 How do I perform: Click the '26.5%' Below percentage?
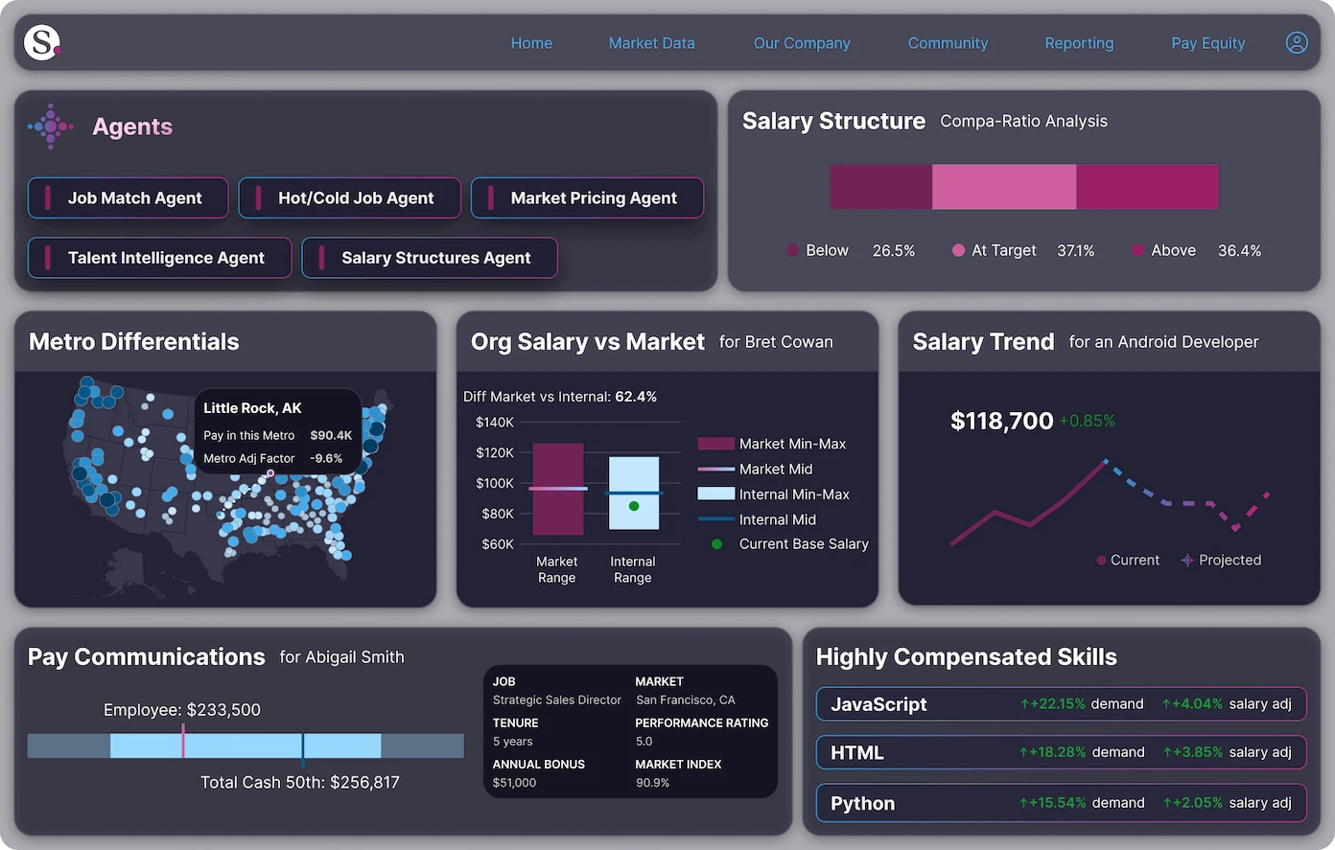[894, 250]
